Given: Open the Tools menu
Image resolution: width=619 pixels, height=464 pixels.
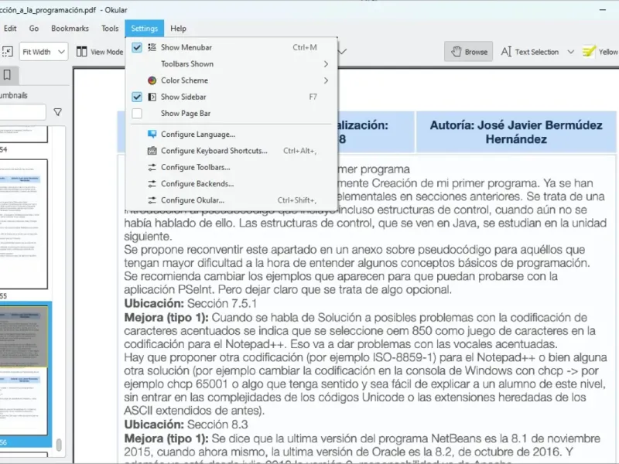Looking at the screenshot, I should point(110,29).
